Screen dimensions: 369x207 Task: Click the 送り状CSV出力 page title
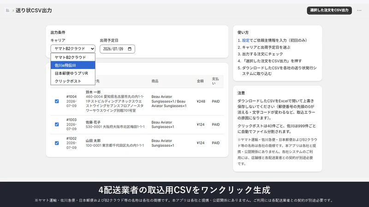pyautogui.click(x=34, y=10)
